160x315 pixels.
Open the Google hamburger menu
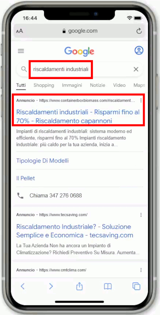[21, 51]
